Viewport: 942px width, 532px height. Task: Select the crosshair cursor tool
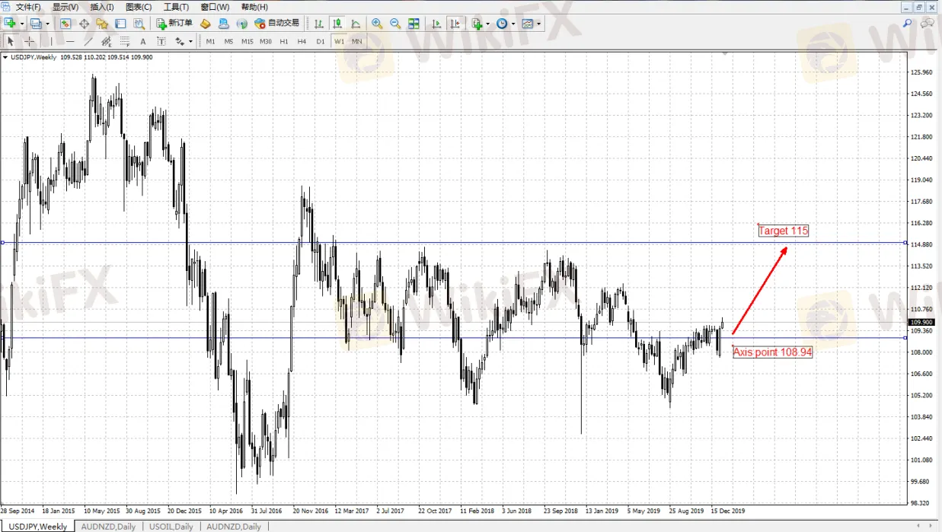click(30, 41)
